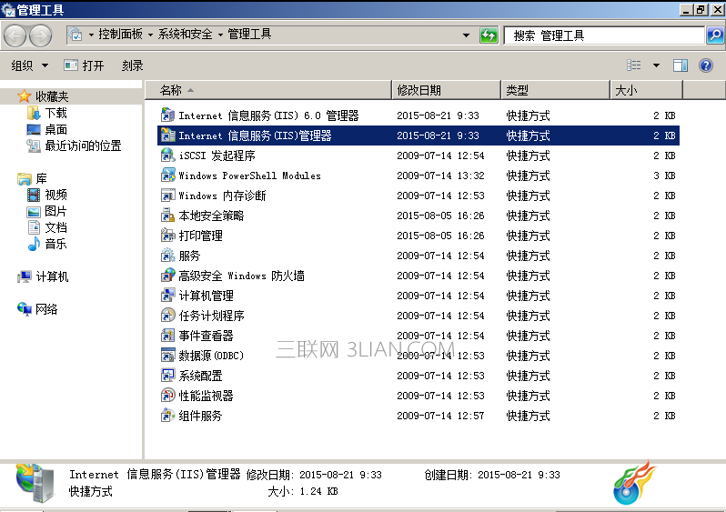Click the address bar location icon

click(x=76, y=35)
